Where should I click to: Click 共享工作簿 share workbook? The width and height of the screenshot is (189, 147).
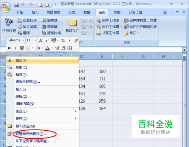click(108, 33)
